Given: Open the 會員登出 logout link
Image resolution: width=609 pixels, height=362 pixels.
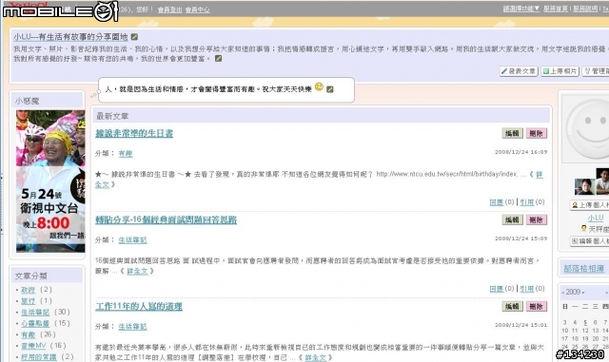Looking at the screenshot, I should [x=169, y=10].
